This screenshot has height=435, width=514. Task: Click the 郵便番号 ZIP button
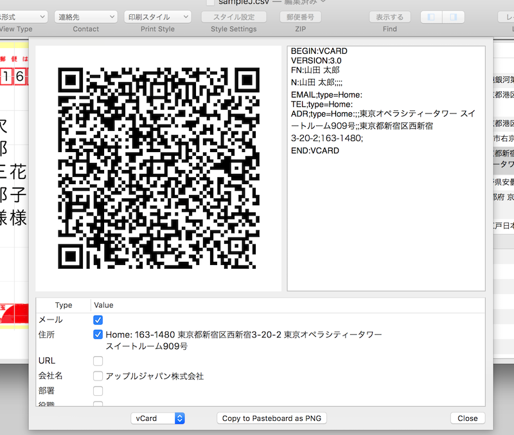point(300,17)
